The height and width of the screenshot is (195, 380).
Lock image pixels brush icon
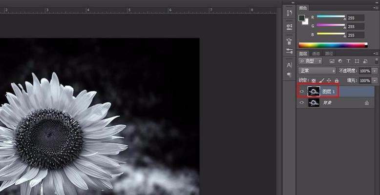coord(321,80)
